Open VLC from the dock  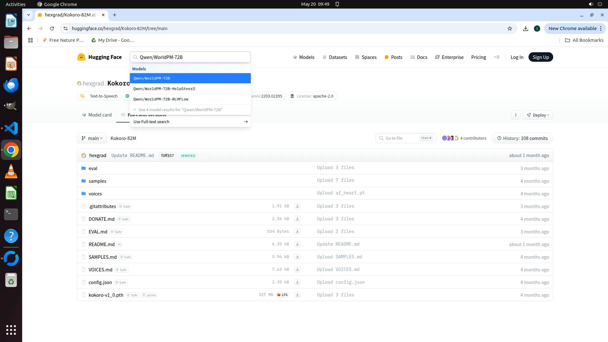11,171
